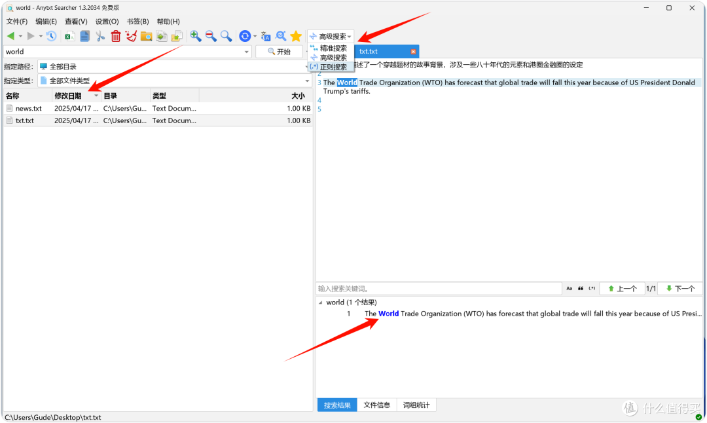Click the green back arrow icon
The image size is (707, 423).
(x=10, y=36)
